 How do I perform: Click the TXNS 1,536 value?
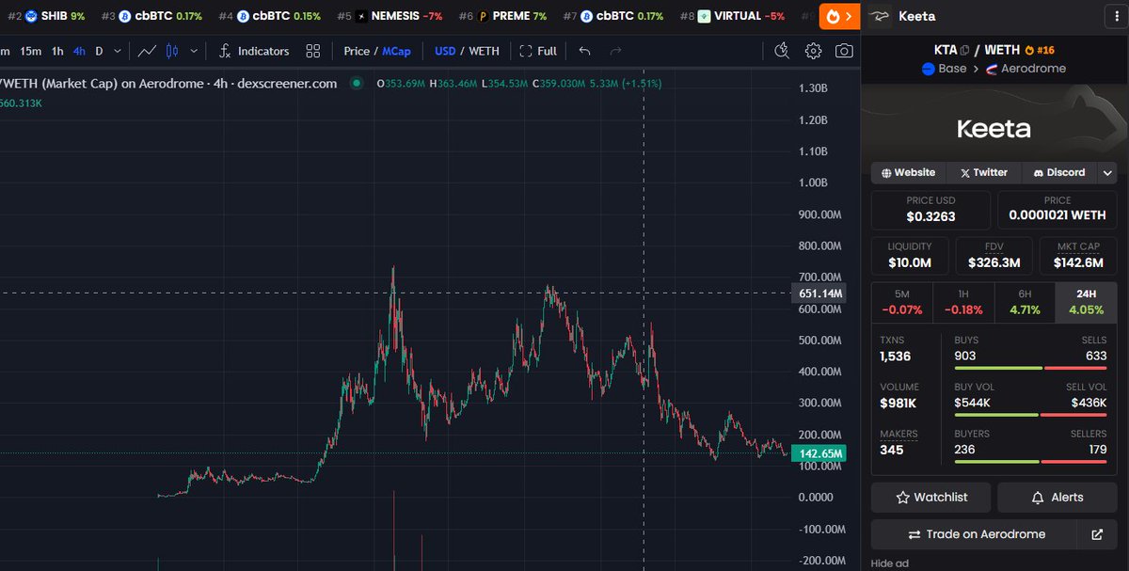pos(895,357)
